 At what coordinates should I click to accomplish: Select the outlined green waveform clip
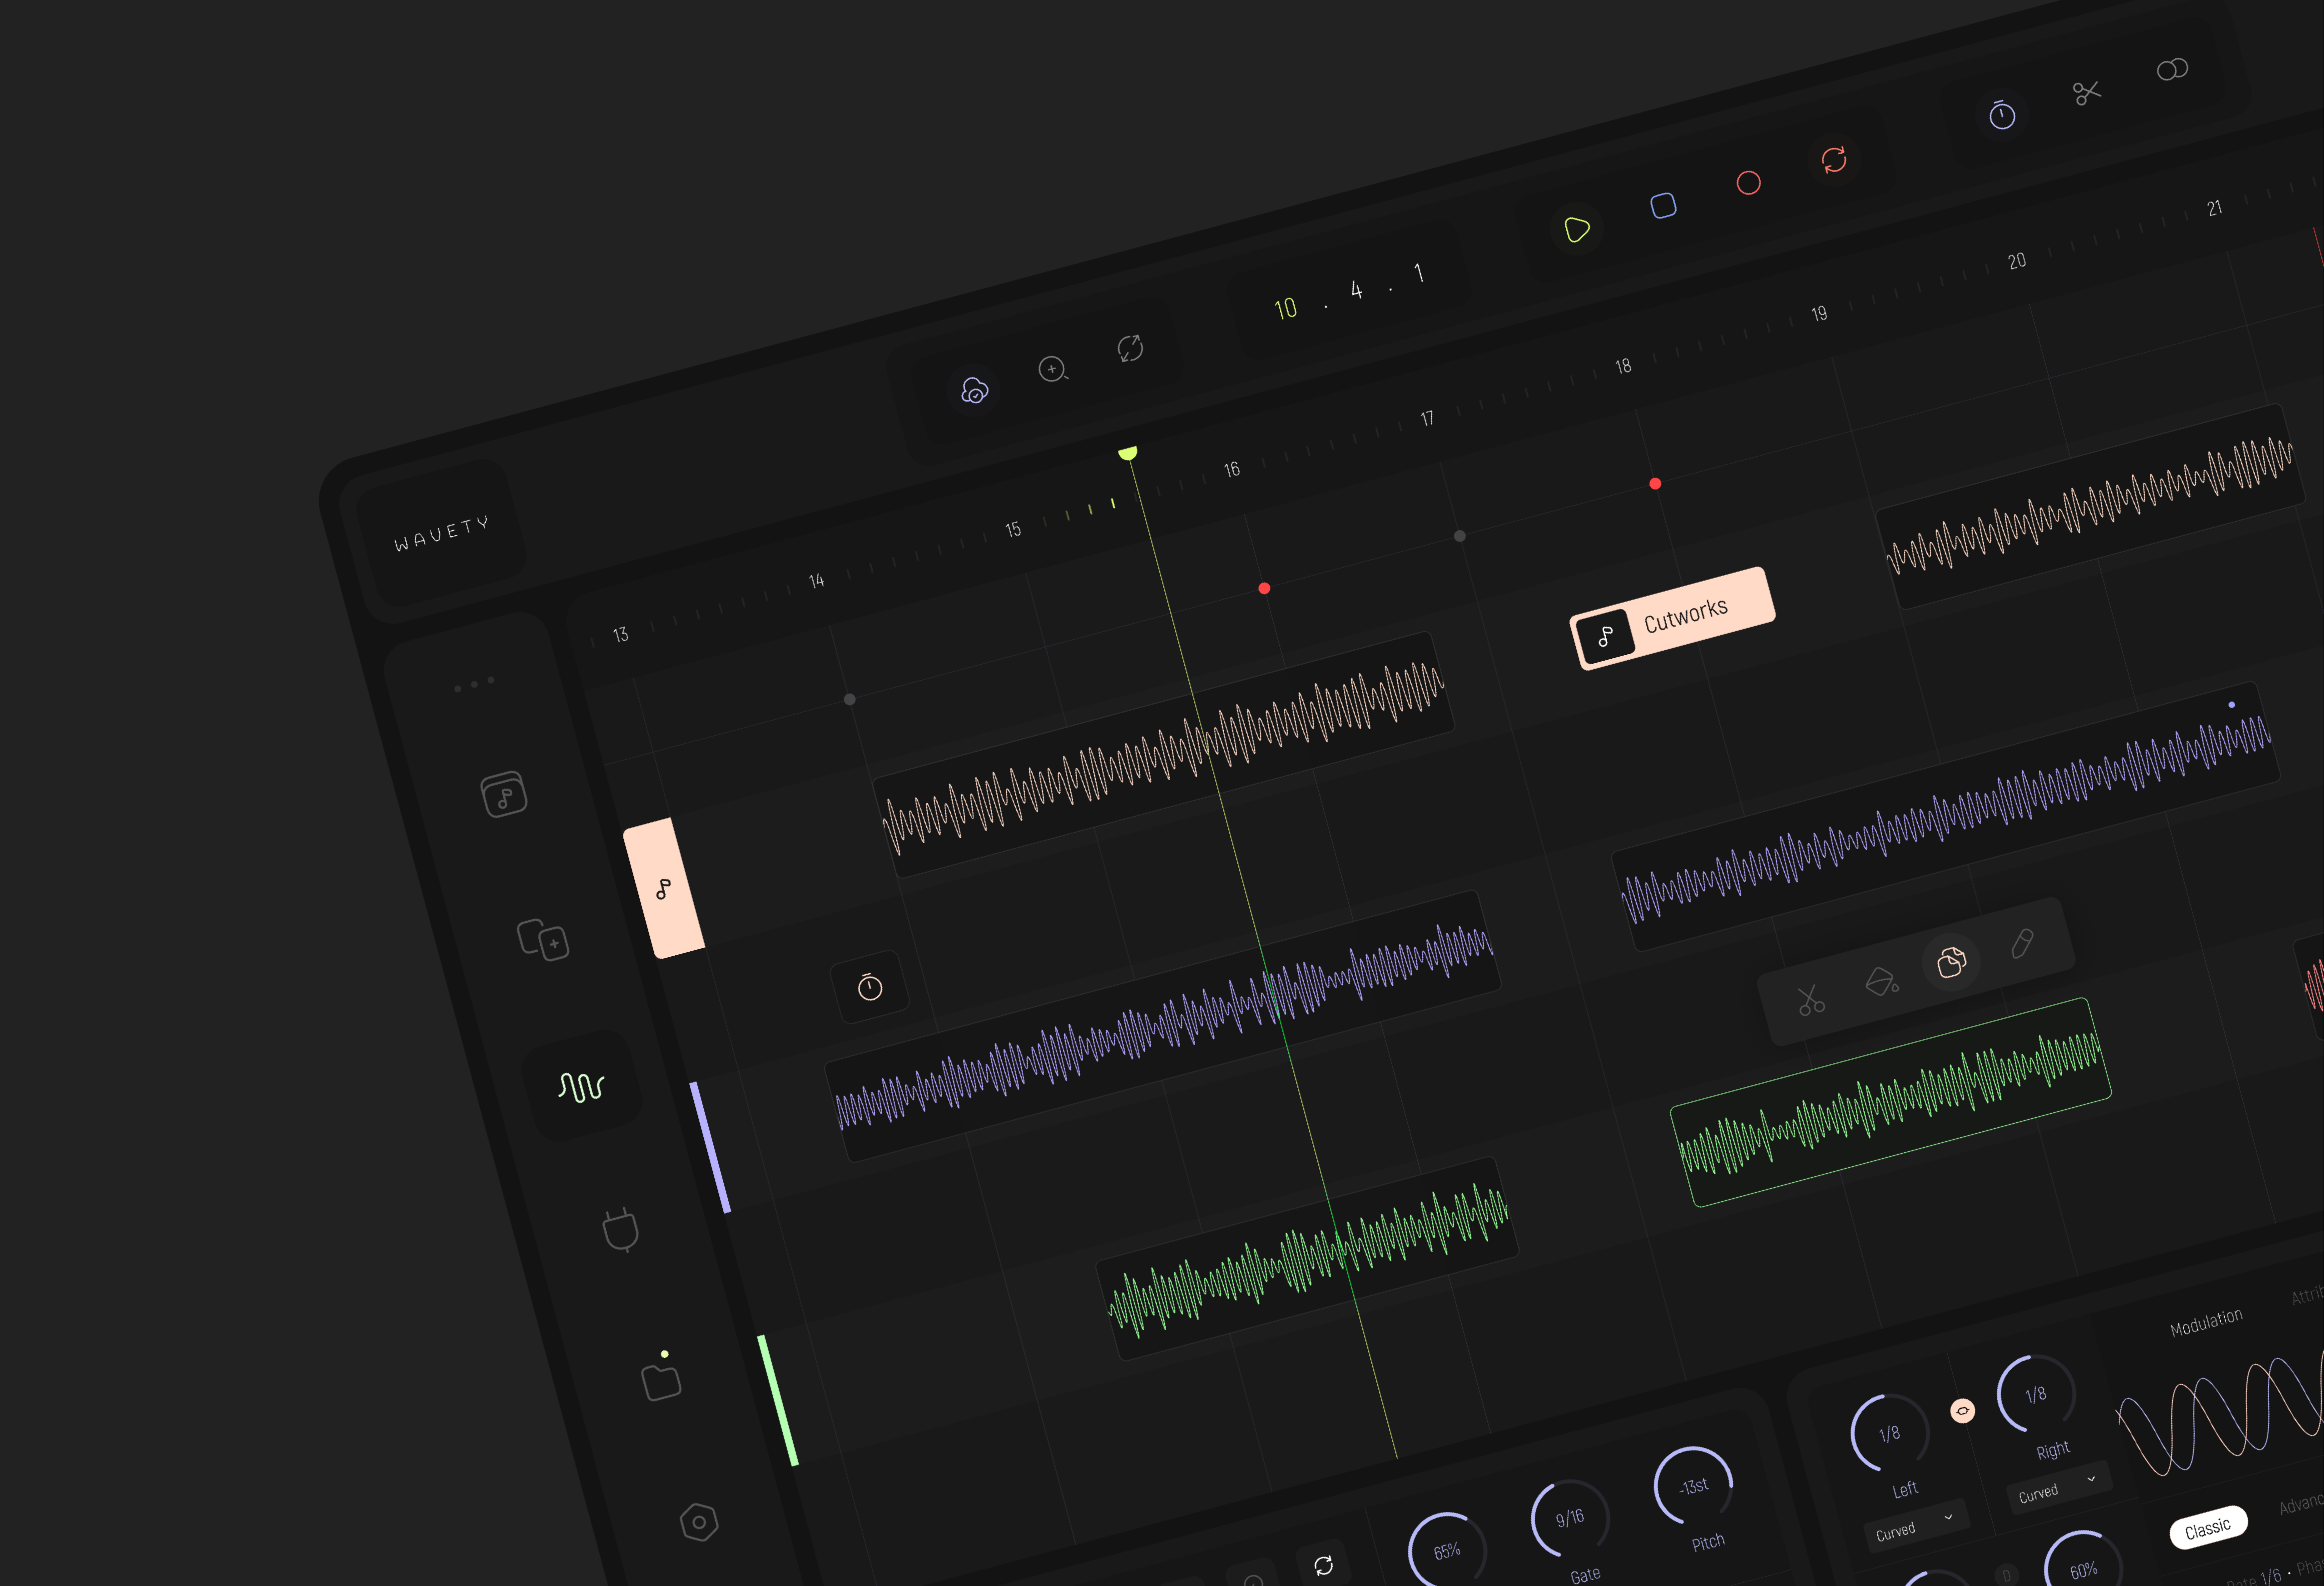click(x=1891, y=1102)
